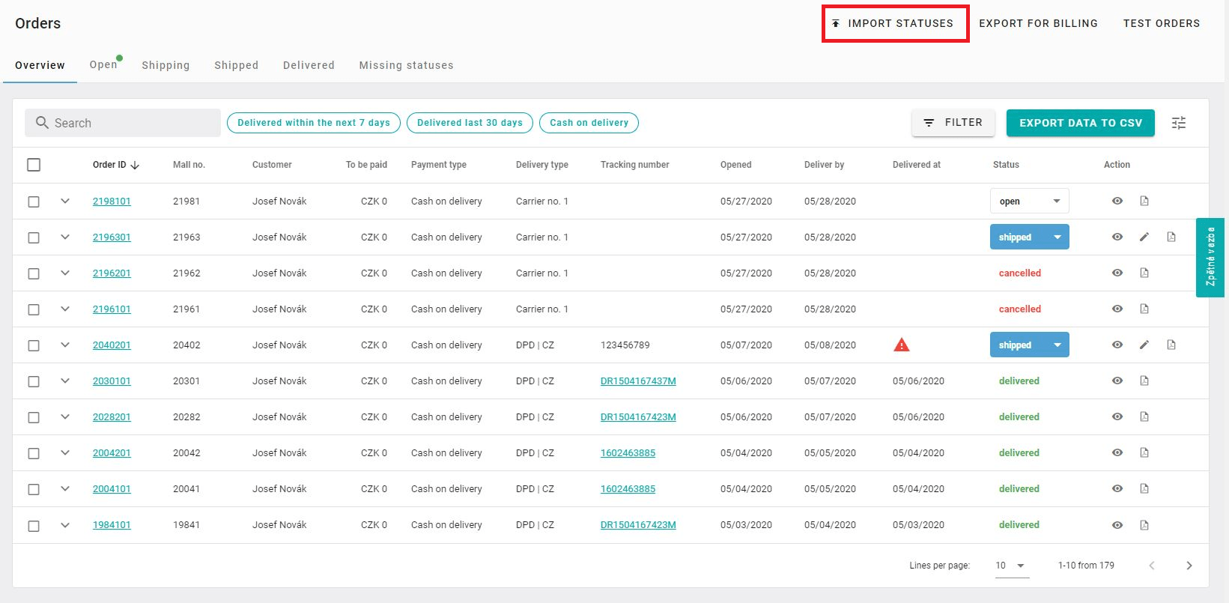
Task: Edit order 2196301 with pencil icon
Action: pos(1144,237)
